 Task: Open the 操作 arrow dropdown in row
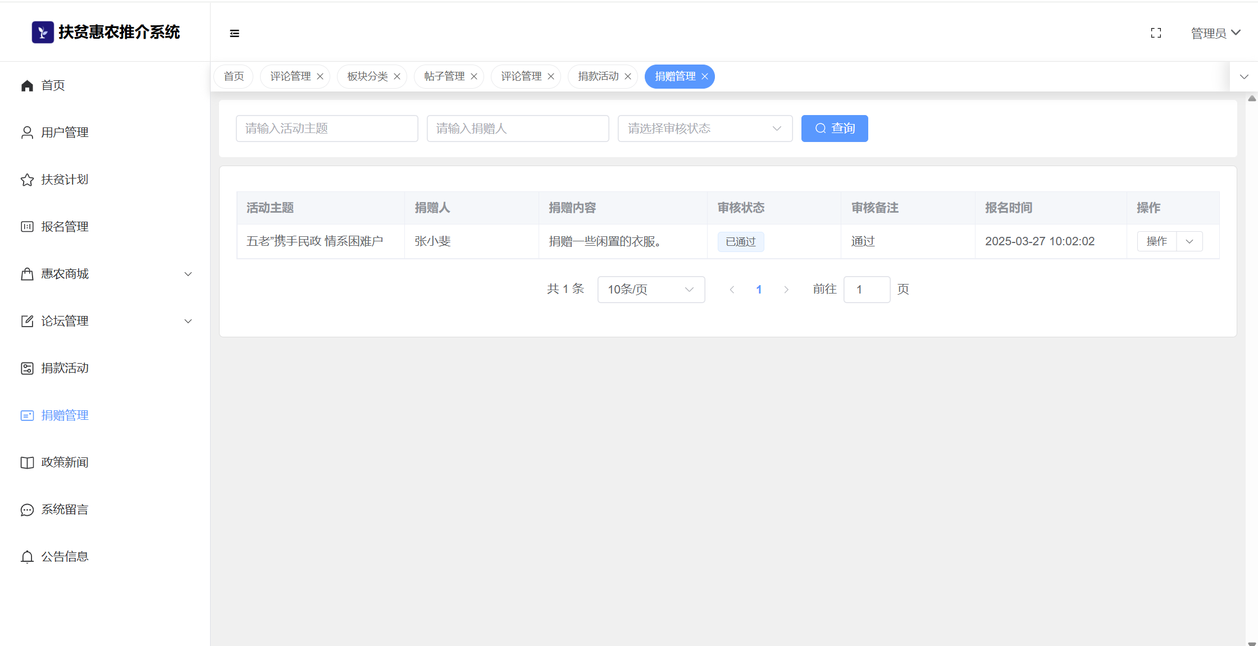tap(1189, 241)
